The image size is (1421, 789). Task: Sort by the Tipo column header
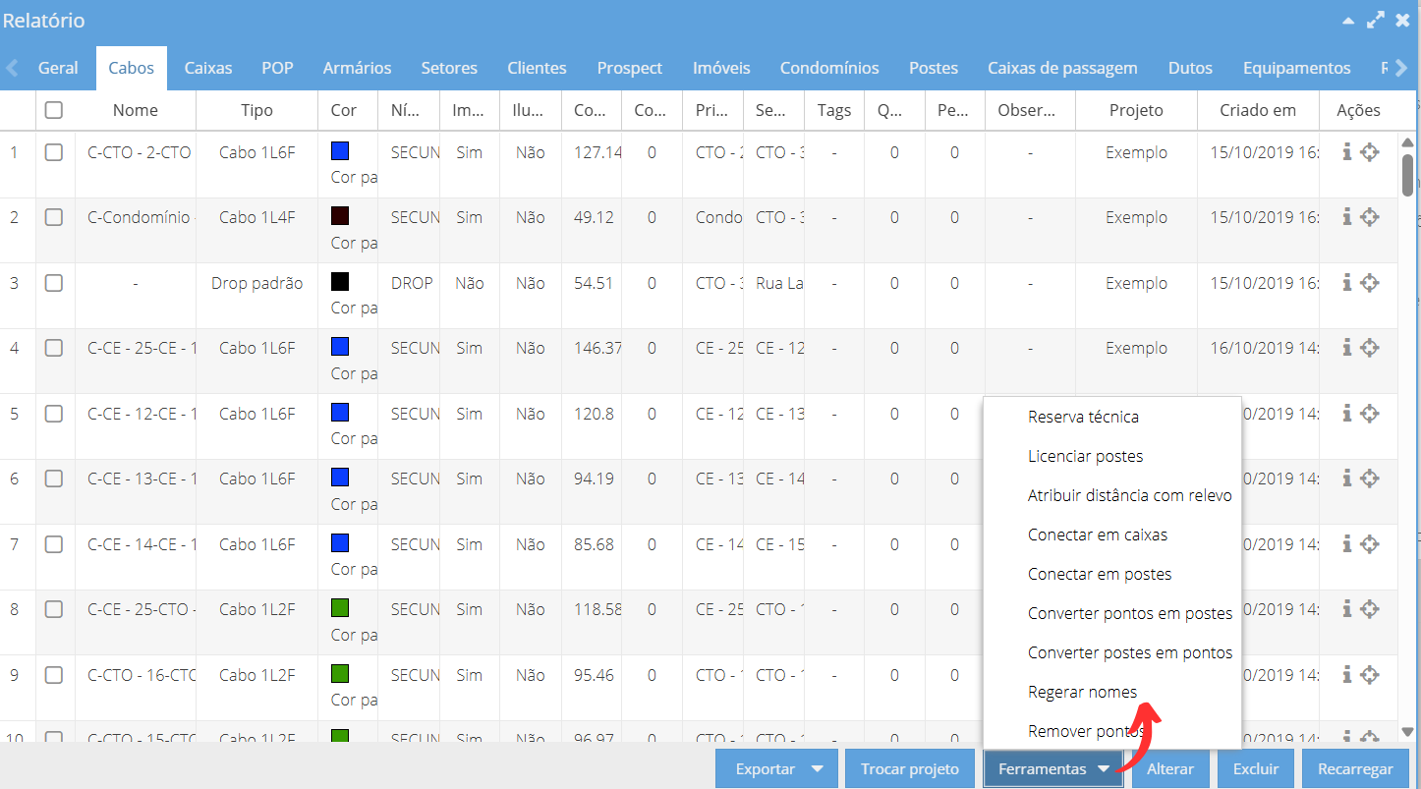(x=256, y=110)
